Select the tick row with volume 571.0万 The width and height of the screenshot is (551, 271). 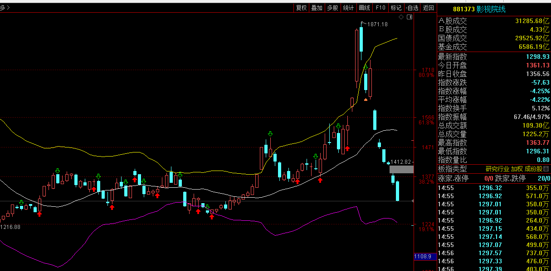(x=494, y=196)
